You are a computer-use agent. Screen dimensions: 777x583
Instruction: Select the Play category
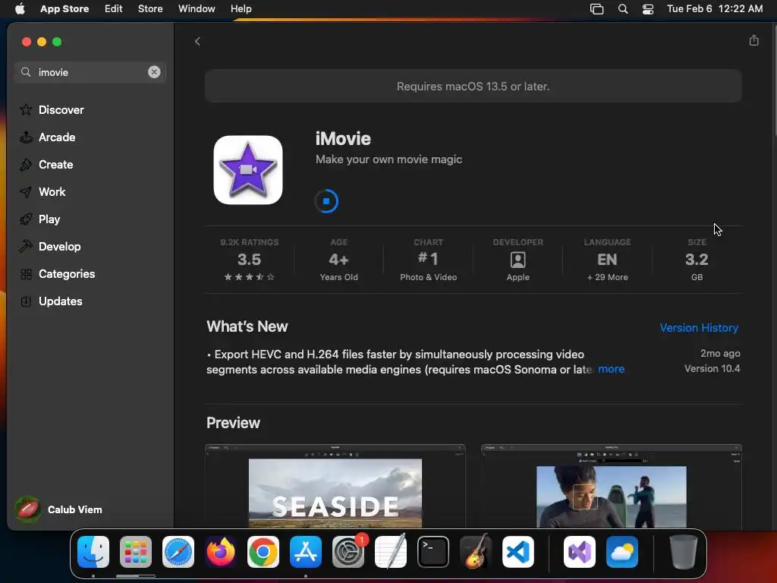point(39,219)
